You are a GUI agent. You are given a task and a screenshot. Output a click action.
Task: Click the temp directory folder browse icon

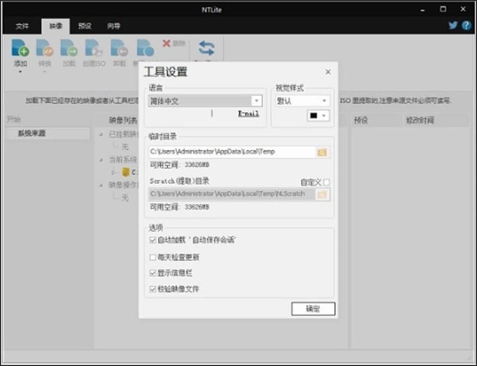322,152
